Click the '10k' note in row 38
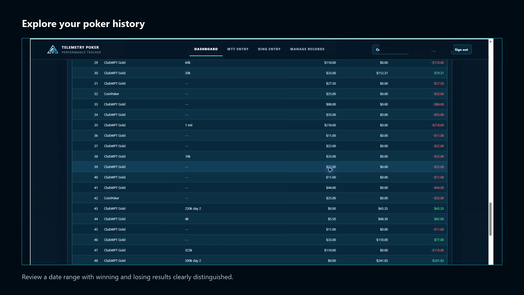The image size is (524, 295). tap(188, 157)
